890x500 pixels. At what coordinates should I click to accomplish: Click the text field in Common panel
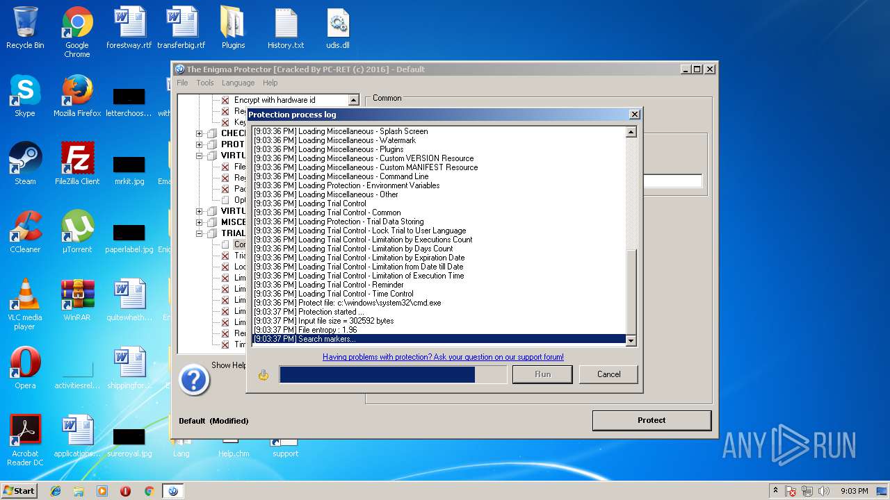[672, 181]
